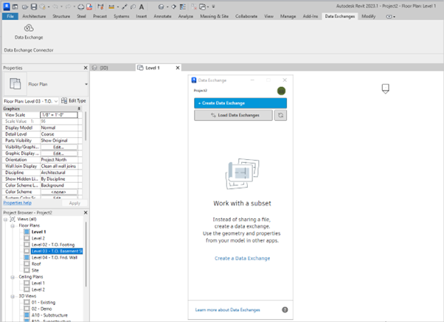The height and width of the screenshot is (322, 444).
Task: Open the ribbon display options dropdown after Modify
Action: [x=390, y=17]
